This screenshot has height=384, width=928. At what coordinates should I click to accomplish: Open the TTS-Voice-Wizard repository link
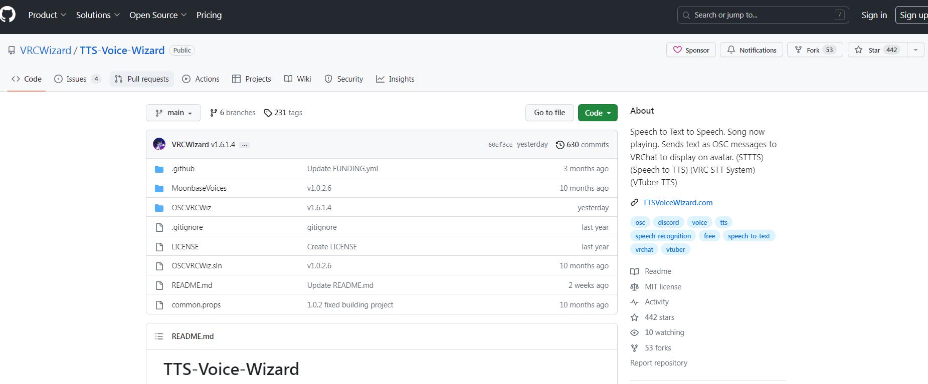point(122,51)
